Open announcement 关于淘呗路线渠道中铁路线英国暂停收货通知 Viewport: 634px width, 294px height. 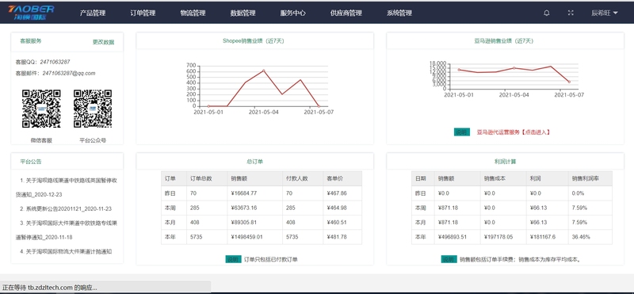click(67, 187)
